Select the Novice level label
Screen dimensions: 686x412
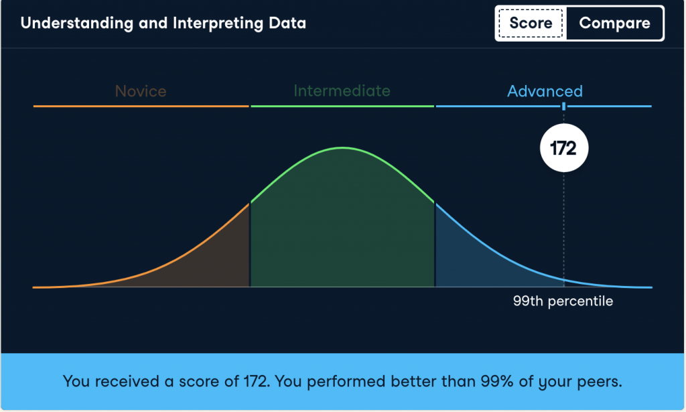(x=141, y=91)
